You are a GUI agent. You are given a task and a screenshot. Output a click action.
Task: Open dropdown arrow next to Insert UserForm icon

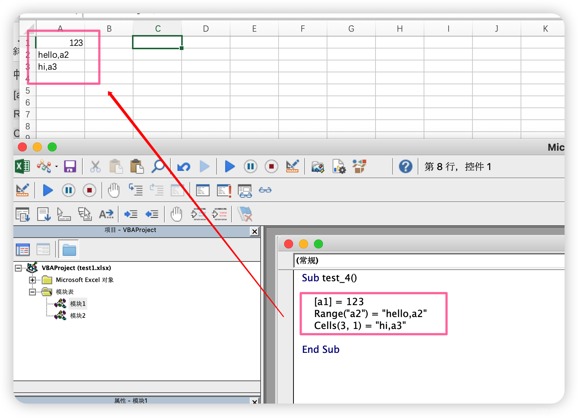click(56, 166)
